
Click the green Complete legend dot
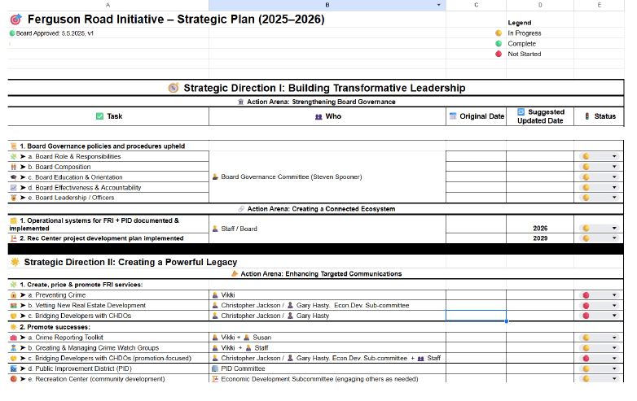pyautogui.click(x=498, y=44)
